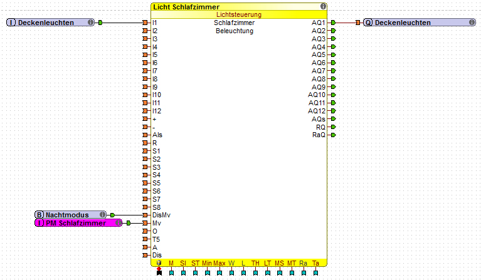
Task: Select the AQ2 output connector
Action: pos(334,31)
